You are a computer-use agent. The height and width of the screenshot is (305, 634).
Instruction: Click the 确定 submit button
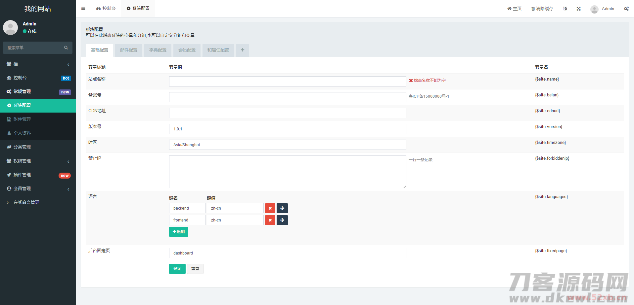tap(177, 269)
